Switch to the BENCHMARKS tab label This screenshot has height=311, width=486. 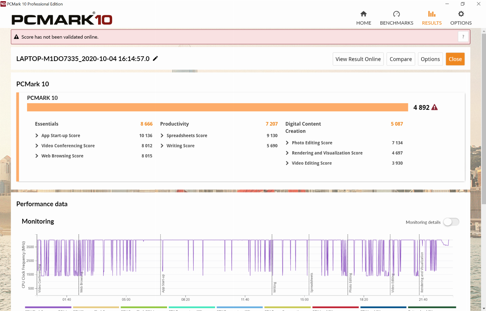click(396, 23)
